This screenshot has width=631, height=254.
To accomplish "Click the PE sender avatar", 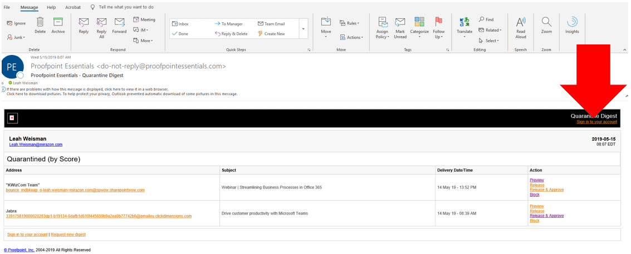I will (12, 67).
